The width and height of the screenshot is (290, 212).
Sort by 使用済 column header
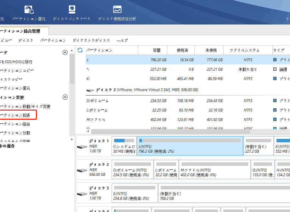181,50
